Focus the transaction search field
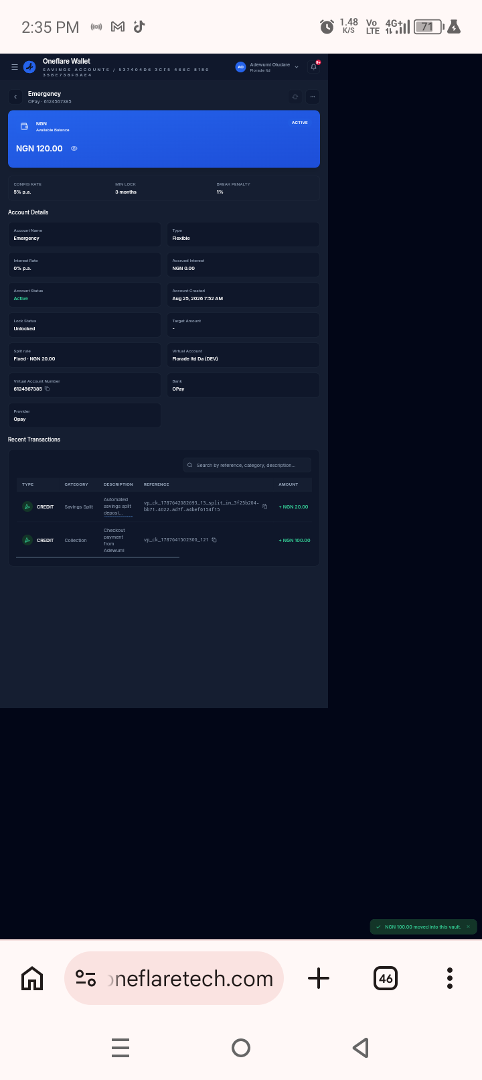This screenshot has width=482, height=1080. 247,465
